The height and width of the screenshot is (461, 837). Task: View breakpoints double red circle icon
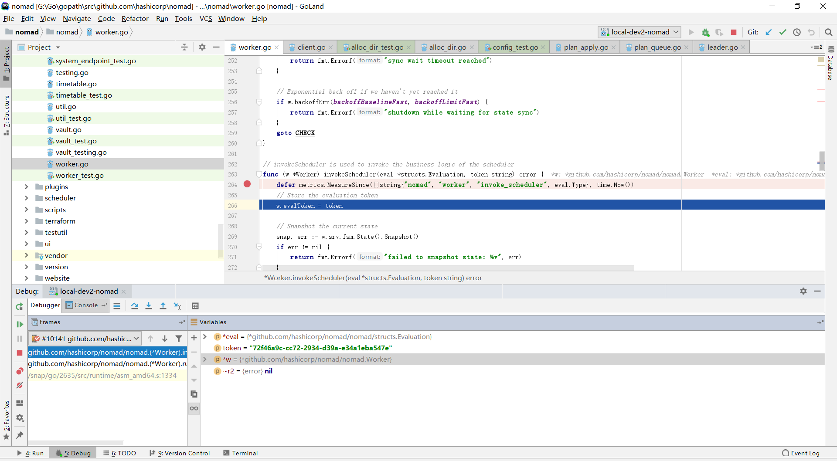click(x=20, y=371)
